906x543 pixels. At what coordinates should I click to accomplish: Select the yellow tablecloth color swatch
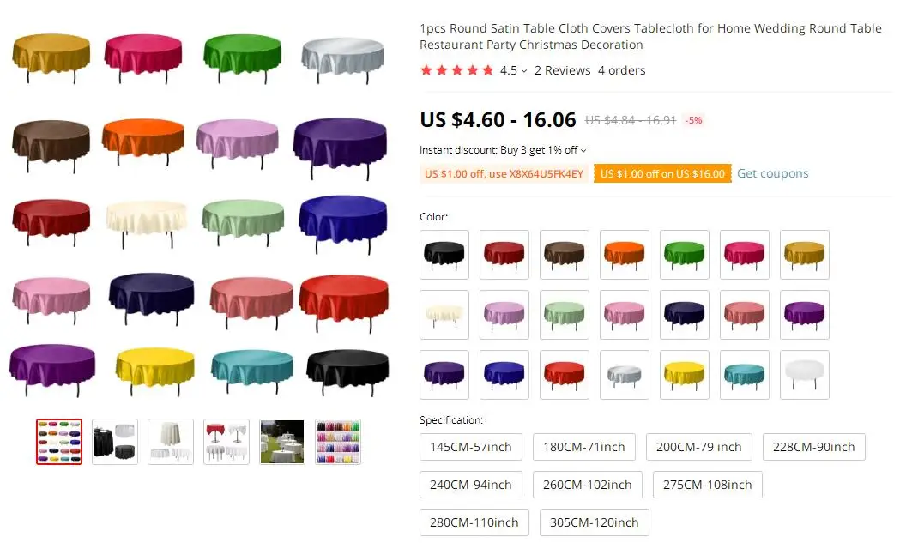coord(684,375)
